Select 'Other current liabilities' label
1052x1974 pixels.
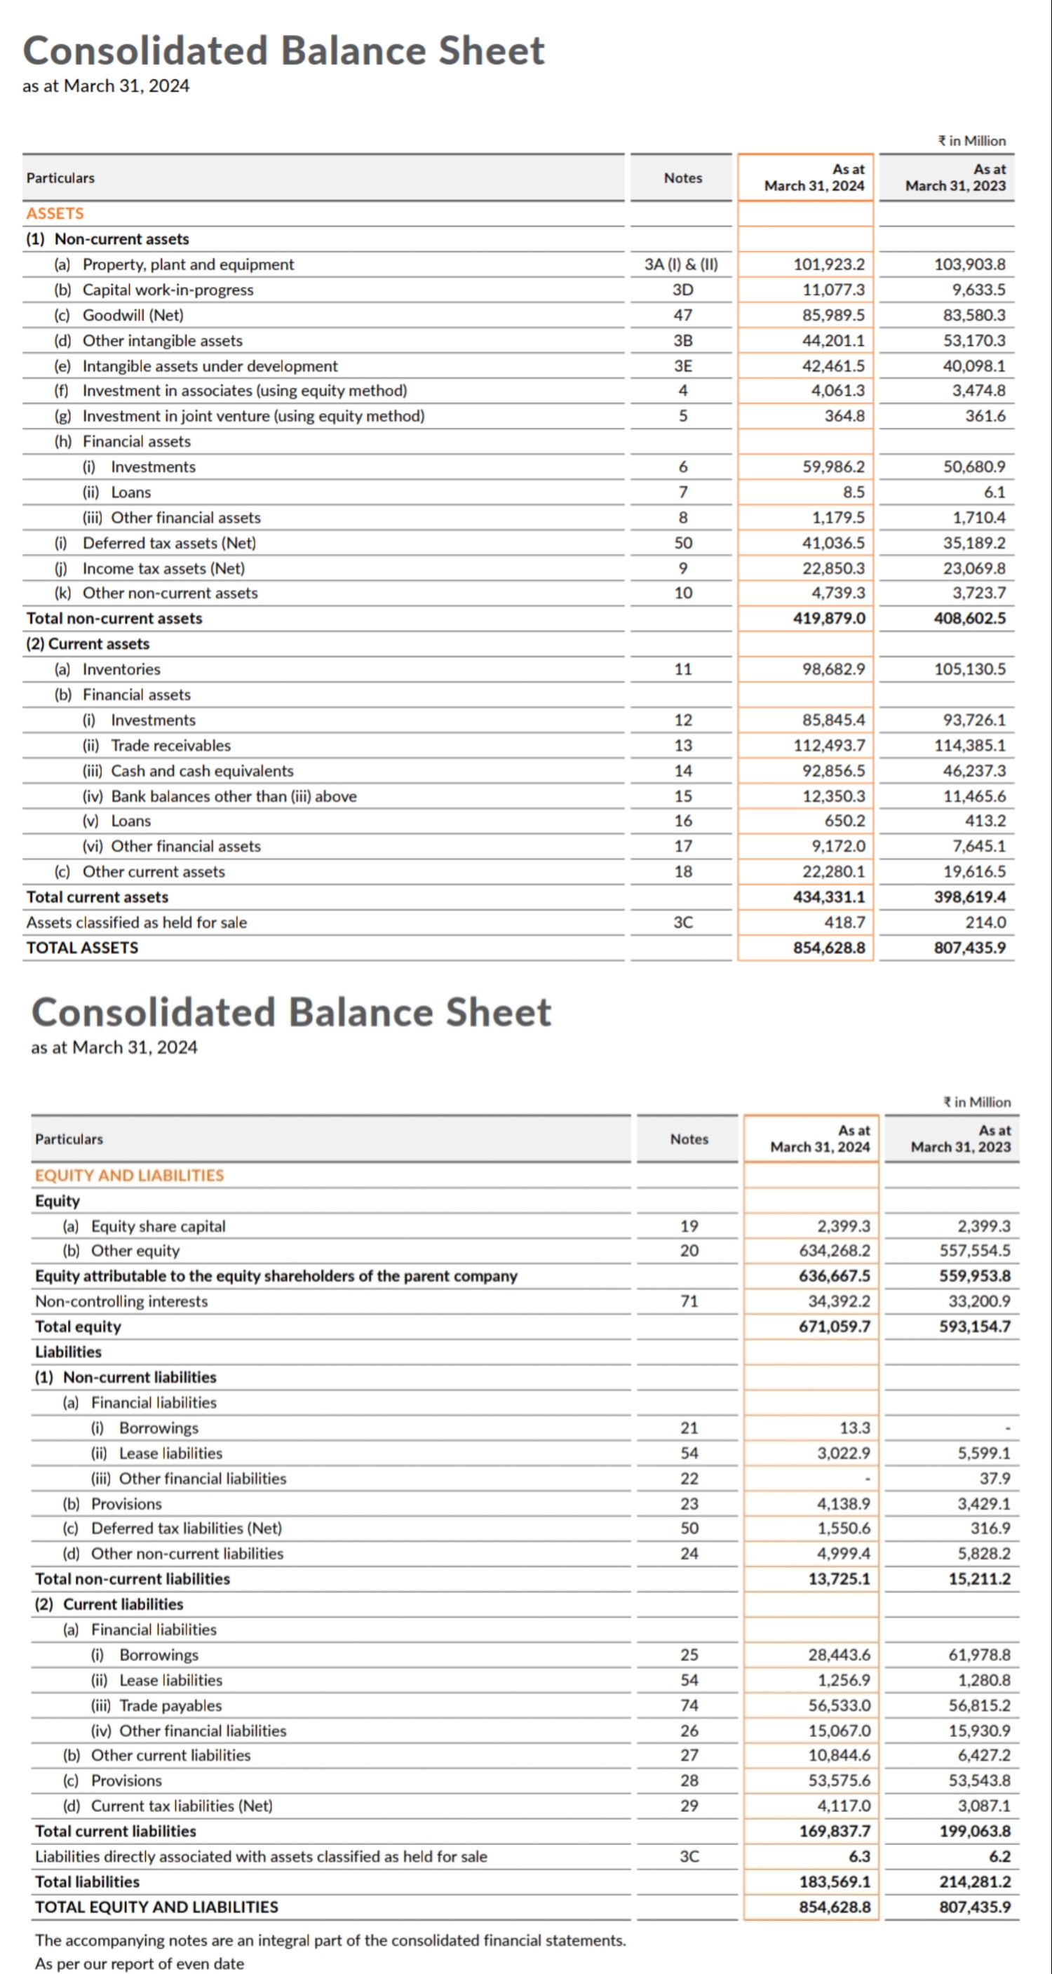(x=171, y=1755)
